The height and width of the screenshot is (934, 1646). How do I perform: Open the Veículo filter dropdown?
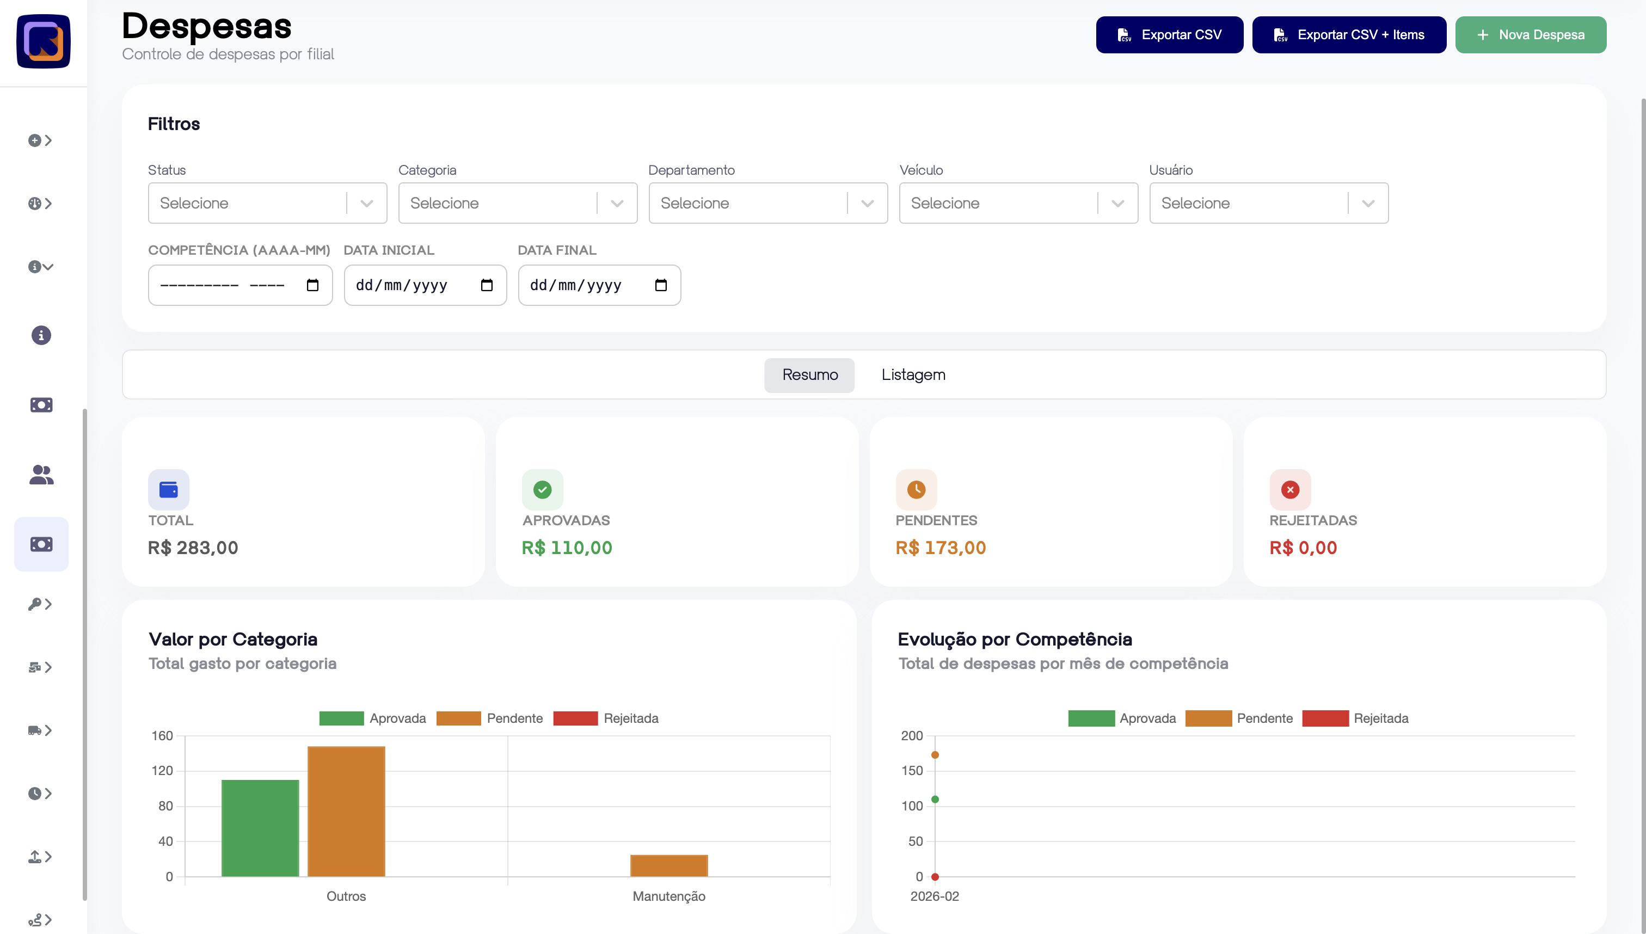click(x=1018, y=204)
